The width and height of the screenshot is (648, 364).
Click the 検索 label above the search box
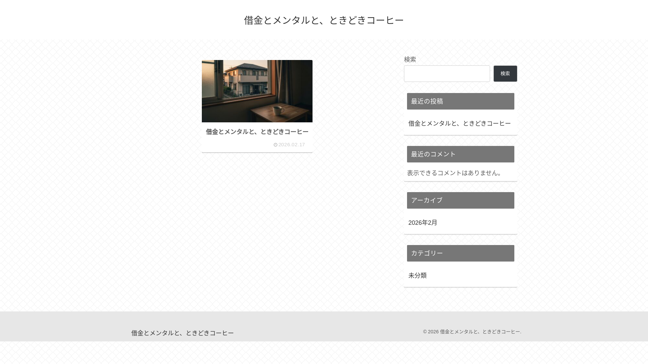tap(410, 59)
